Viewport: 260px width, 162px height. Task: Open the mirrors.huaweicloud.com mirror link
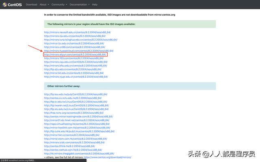click(79, 51)
